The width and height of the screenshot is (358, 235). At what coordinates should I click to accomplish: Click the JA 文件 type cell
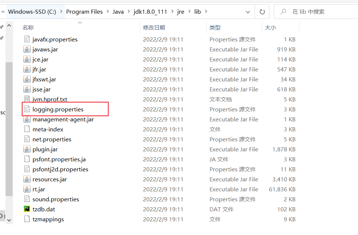point(219,159)
